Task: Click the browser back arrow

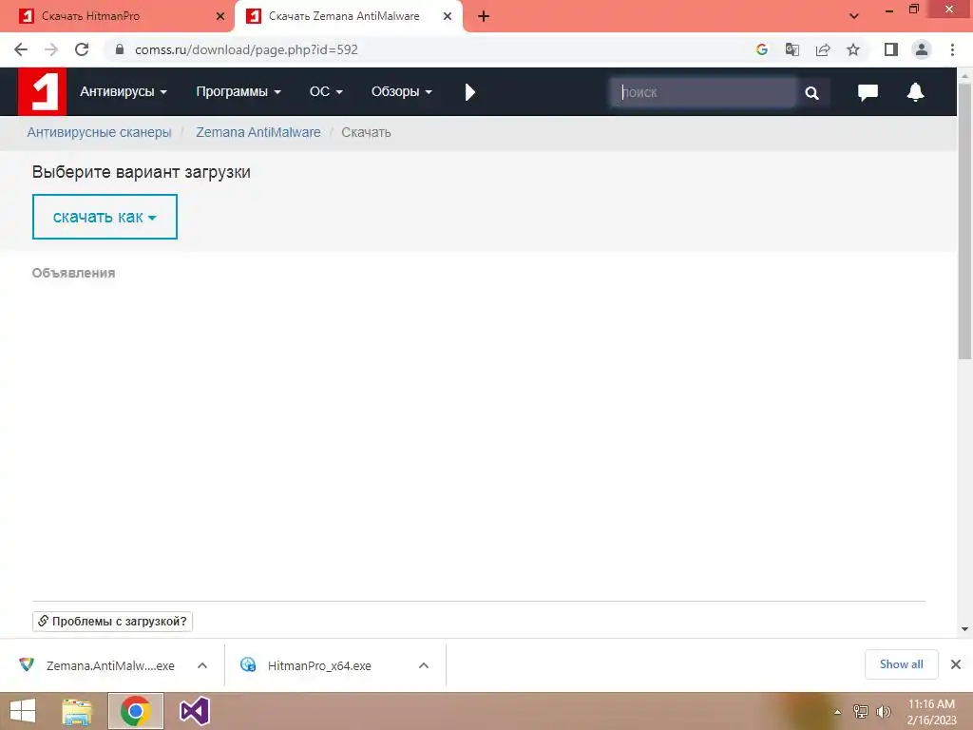Action: [21, 49]
